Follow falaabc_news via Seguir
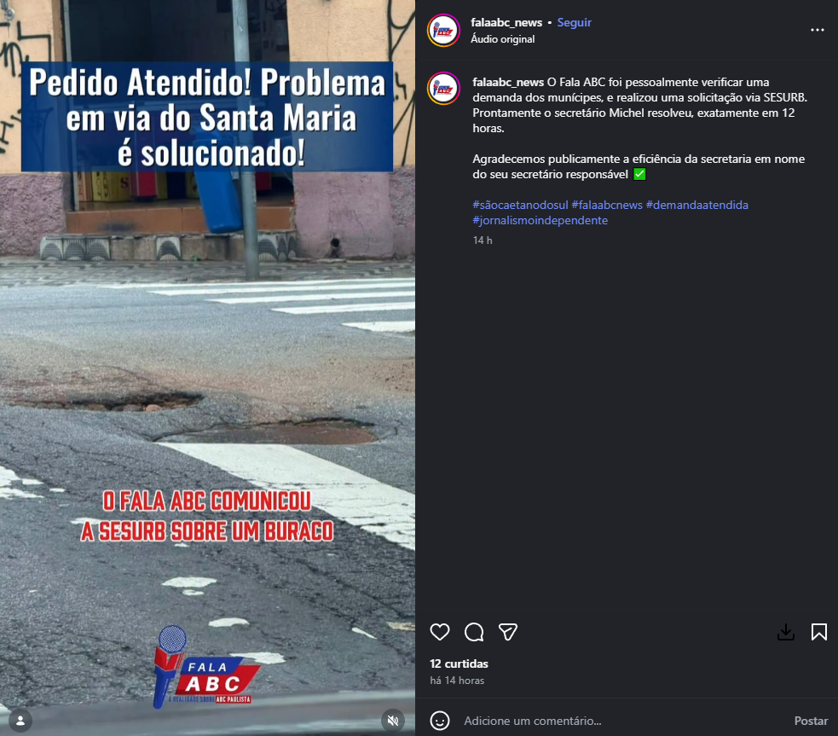 pyautogui.click(x=574, y=22)
